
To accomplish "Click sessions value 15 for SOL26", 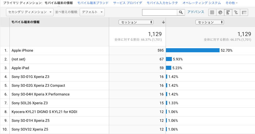I will click(x=162, y=103).
